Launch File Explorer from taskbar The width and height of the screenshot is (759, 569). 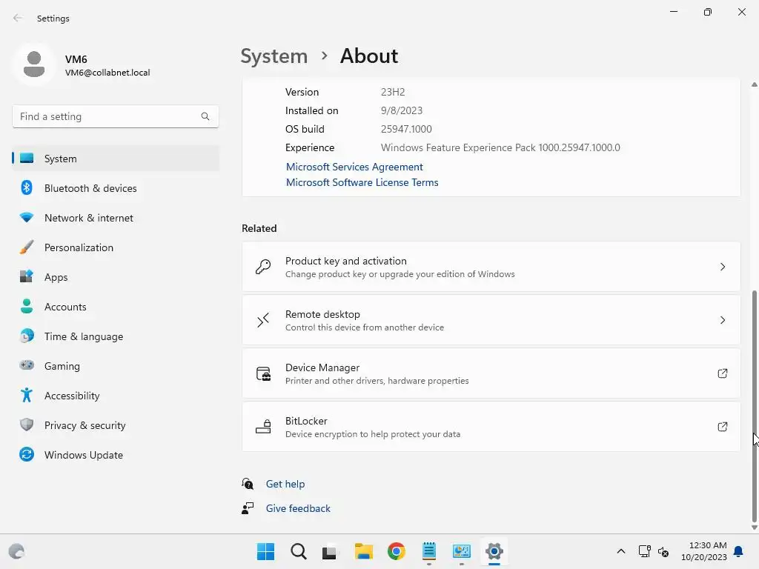point(363,551)
